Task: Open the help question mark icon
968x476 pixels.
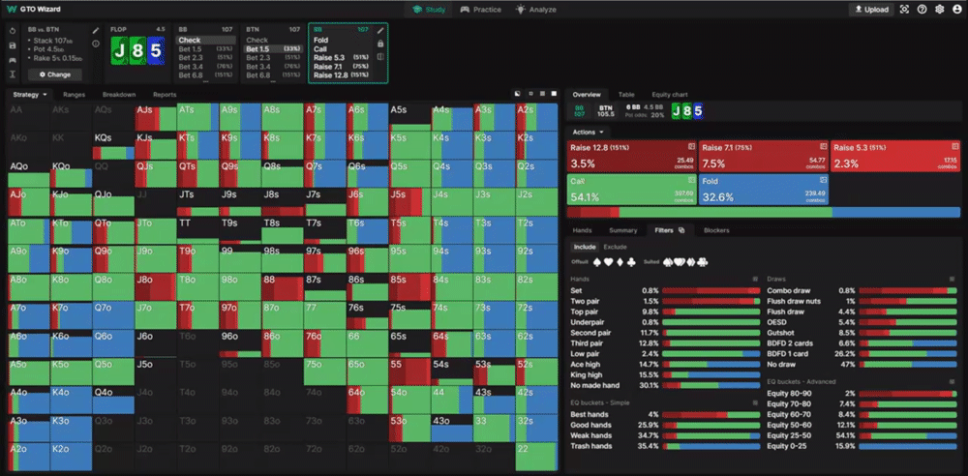Action: [x=922, y=10]
